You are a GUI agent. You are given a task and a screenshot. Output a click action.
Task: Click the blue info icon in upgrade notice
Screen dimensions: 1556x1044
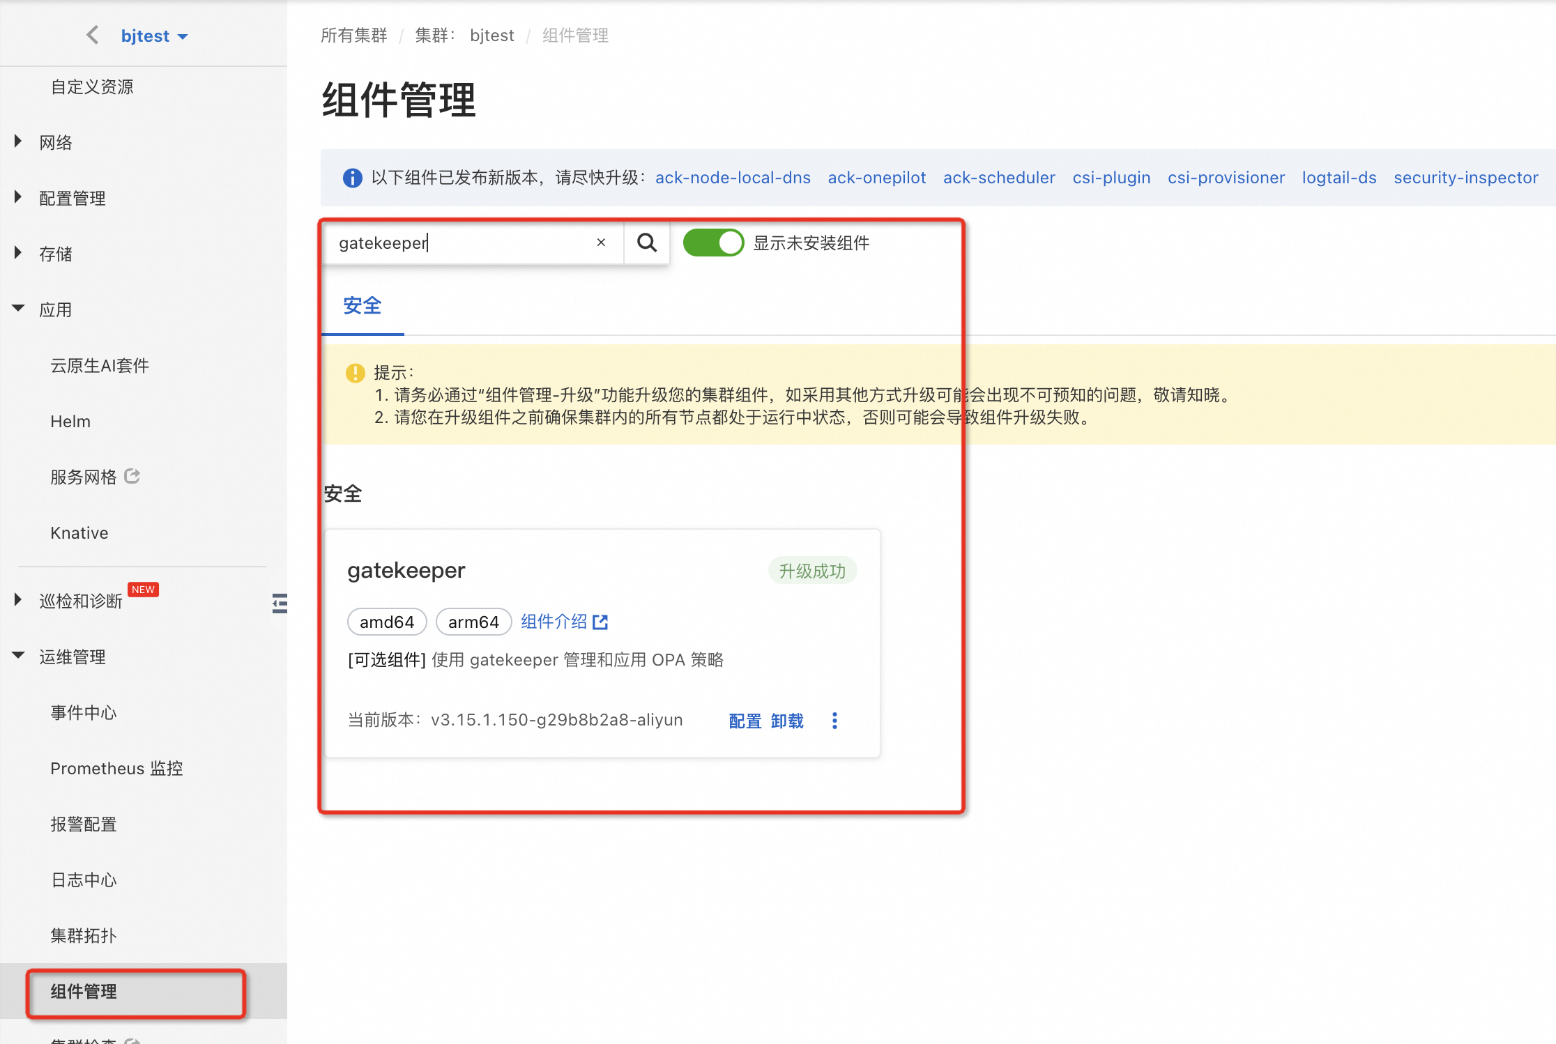point(353,178)
